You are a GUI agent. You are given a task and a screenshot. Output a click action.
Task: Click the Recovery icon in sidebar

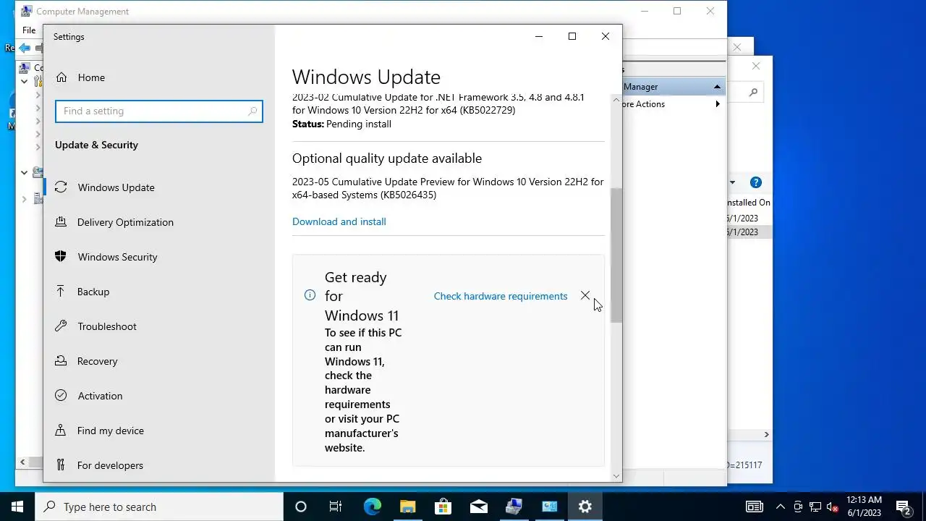(x=61, y=361)
